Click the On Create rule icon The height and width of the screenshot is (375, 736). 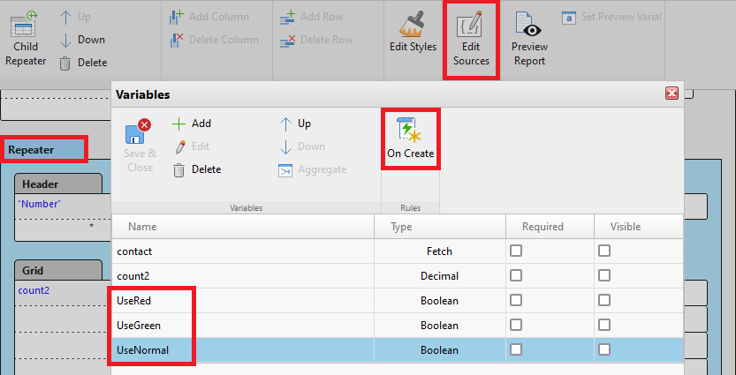tap(410, 131)
